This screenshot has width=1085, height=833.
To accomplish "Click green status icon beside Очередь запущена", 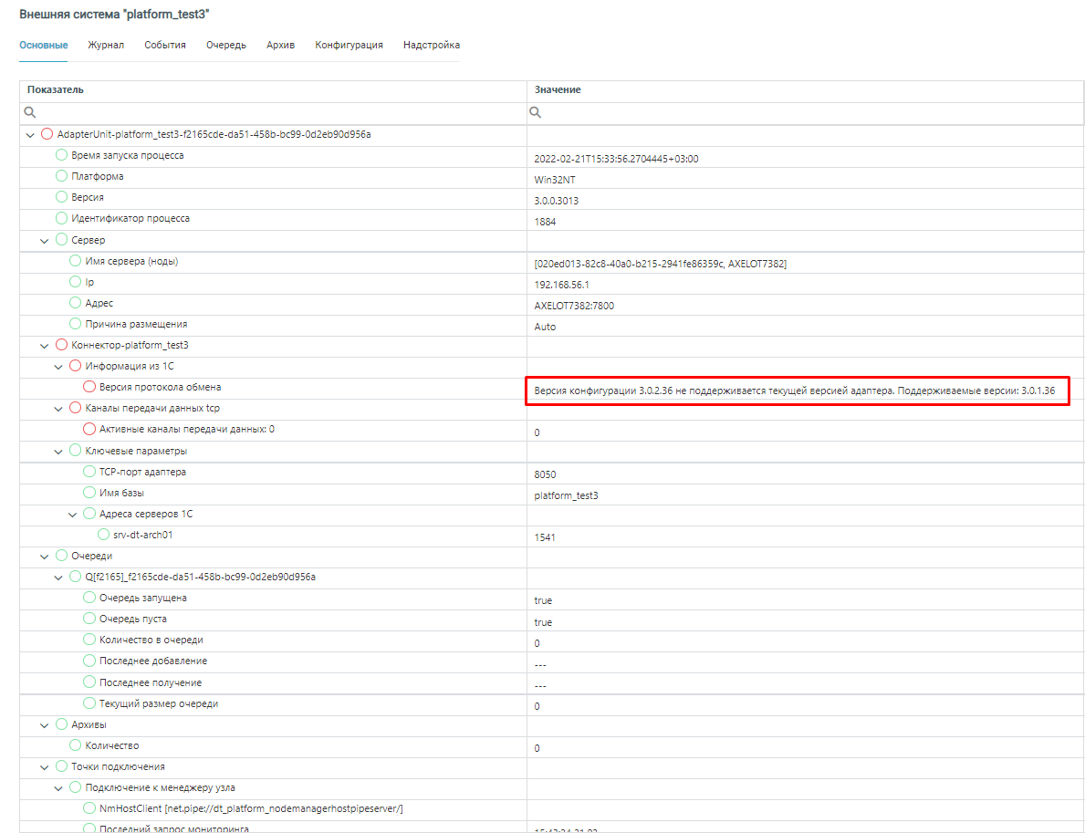I will point(89,598).
